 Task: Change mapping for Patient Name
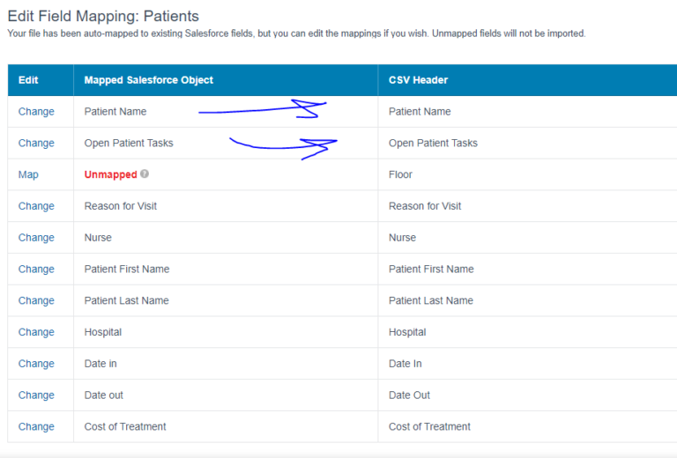(36, 112)
